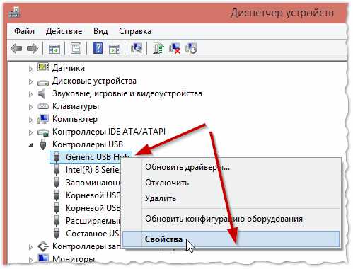Expand Контроллеры IDE ATA/ATAPI node
The image size is (353, 269).
[x=30, y=132]
